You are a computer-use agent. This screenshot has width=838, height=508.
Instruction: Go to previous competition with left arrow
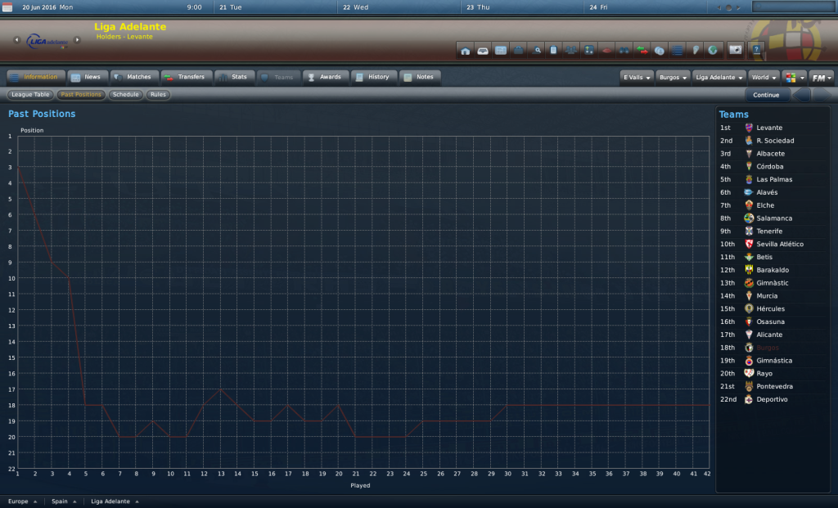[16, 39]
